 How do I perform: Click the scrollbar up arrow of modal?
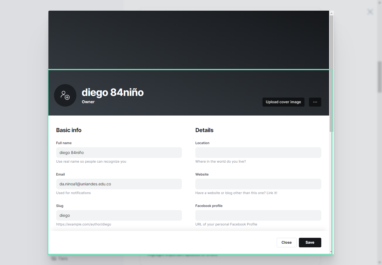[x=331, y=13]
